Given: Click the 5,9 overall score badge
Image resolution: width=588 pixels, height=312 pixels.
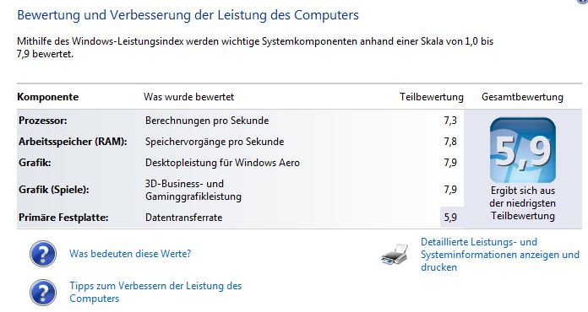Looking at the screenshot, I should [523, 150].
